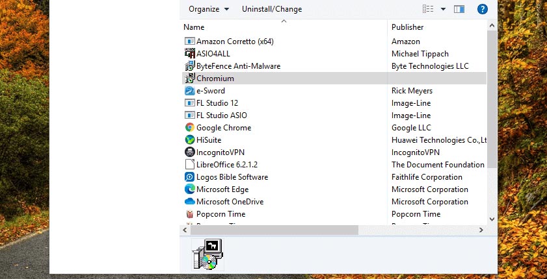Select the FL Studio ASIO entry name
The width and height of the screenshot is (547, 279).
click(222, 115)
